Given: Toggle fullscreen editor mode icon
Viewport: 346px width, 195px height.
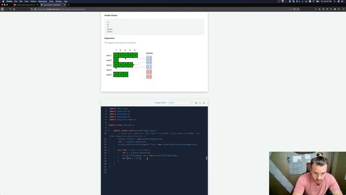Looking at the screenshot, I should [200, 103].
